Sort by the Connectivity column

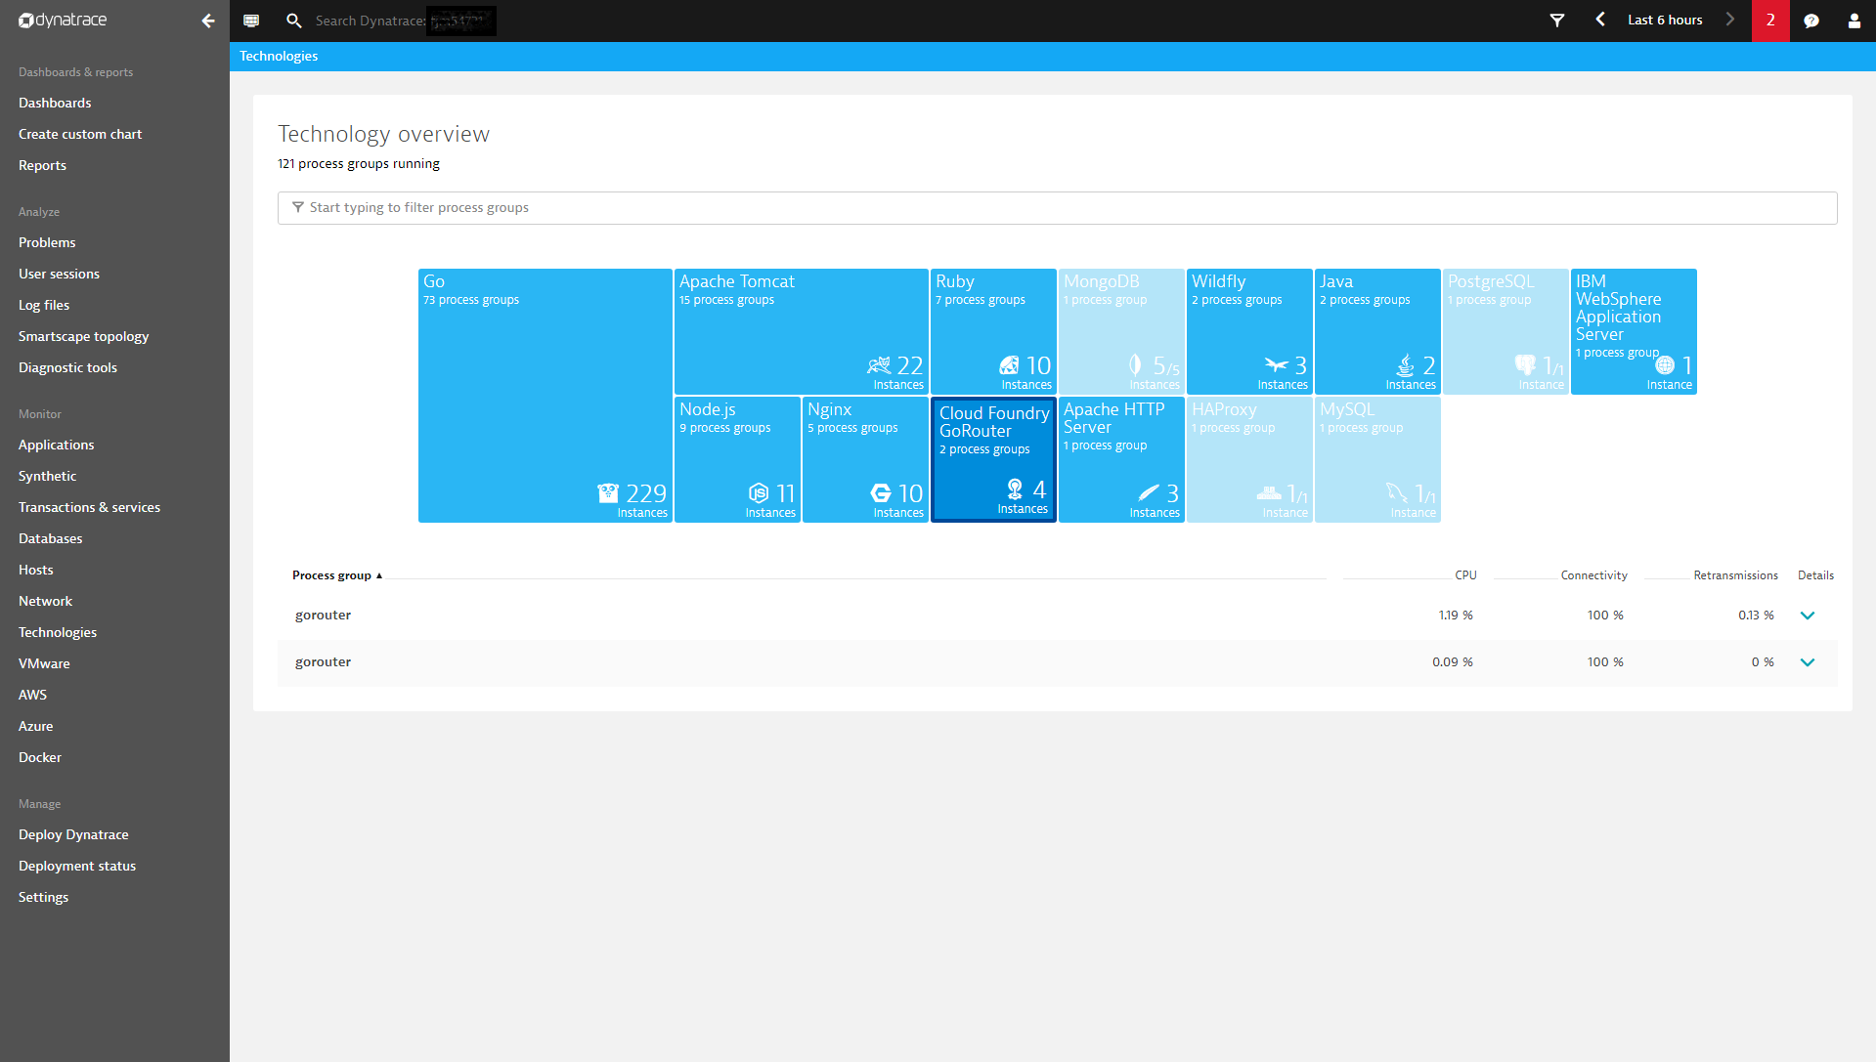[1593, 575]
